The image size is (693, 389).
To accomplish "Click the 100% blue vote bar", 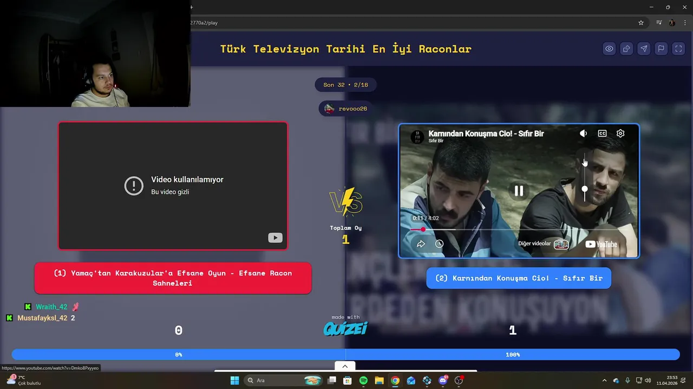I will 513,354.
